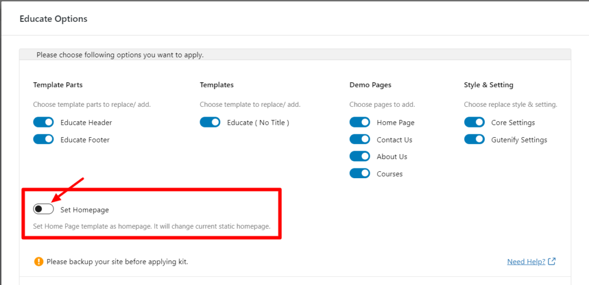The image size is (589, 285).
Task: Click the Gutenify Settings label
Action: point(519,140)
